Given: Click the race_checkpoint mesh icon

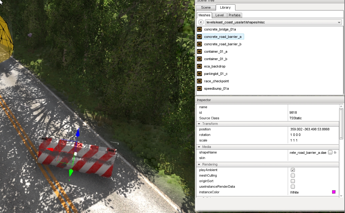Looking at the screenshot, I should 199,81.
